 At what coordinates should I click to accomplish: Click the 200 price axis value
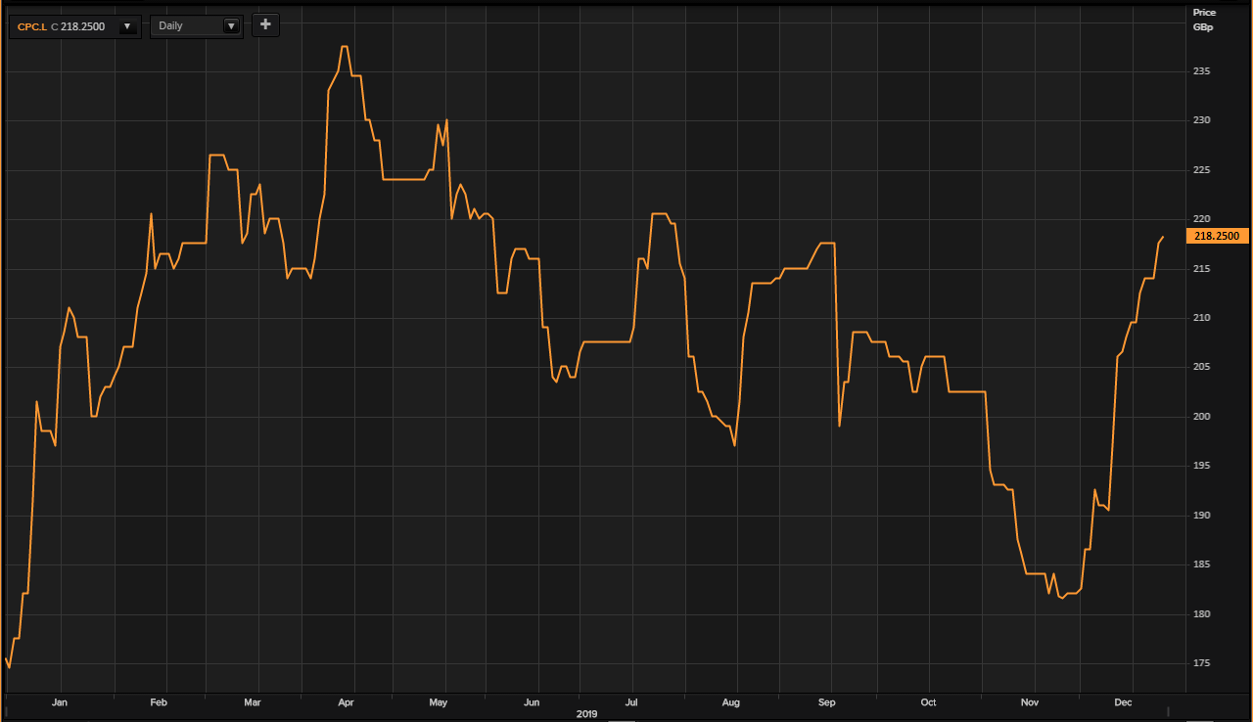tap(1202, 417)
